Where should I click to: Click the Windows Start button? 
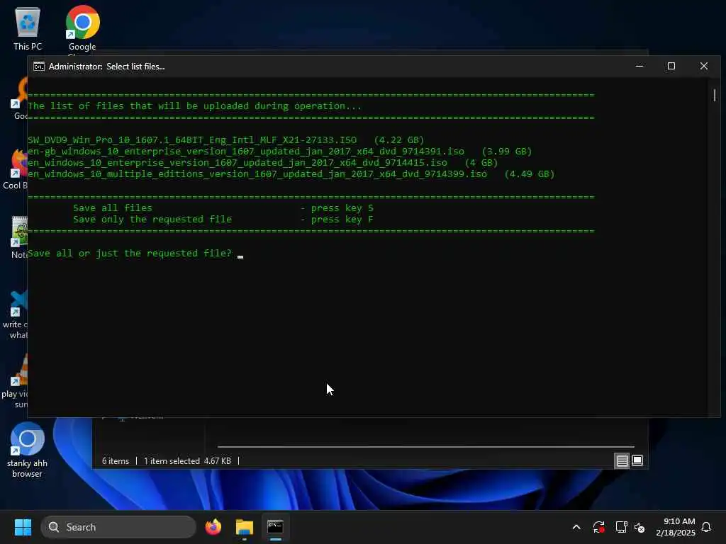[x=23, y=527]
